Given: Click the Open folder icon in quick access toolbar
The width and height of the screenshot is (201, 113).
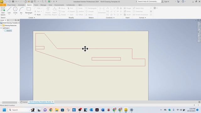Looking at the screenshot, I should point(10,2).
